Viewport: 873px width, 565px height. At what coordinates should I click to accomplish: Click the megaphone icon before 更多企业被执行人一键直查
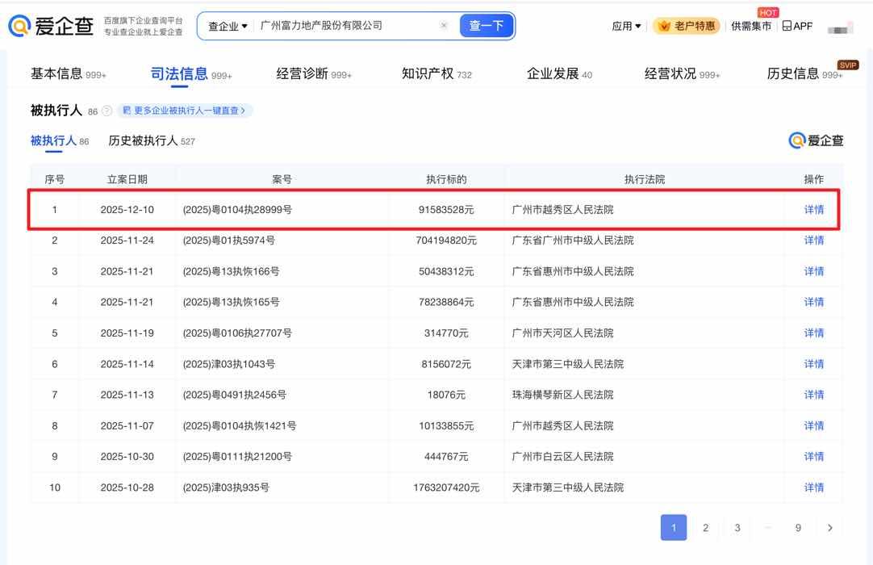click(126, 110)
